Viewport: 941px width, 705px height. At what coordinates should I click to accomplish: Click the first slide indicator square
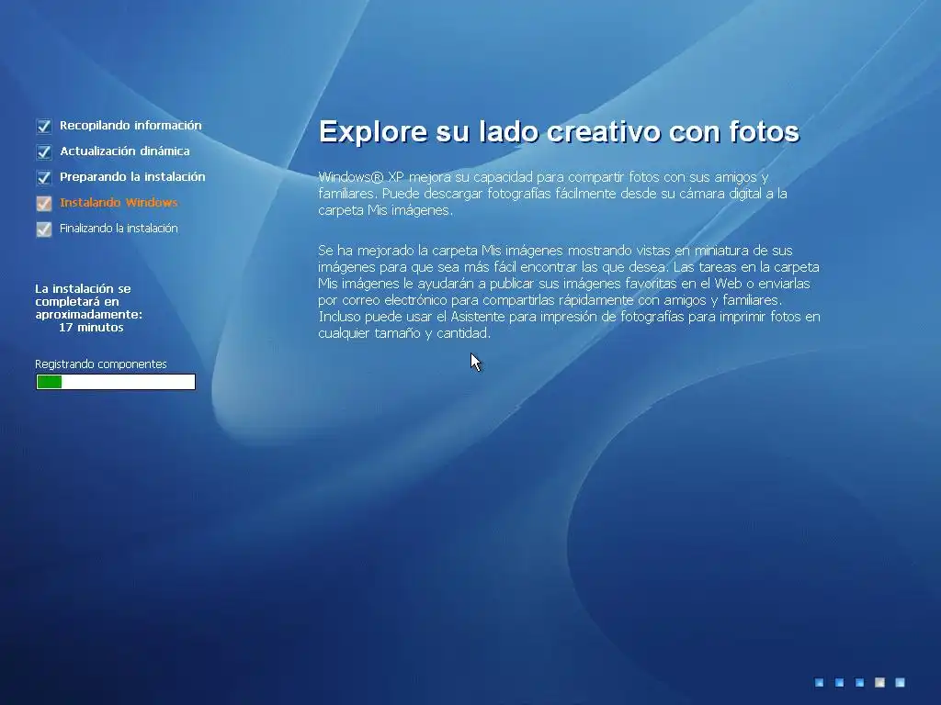pyautogui.click(x=819, y=682)
